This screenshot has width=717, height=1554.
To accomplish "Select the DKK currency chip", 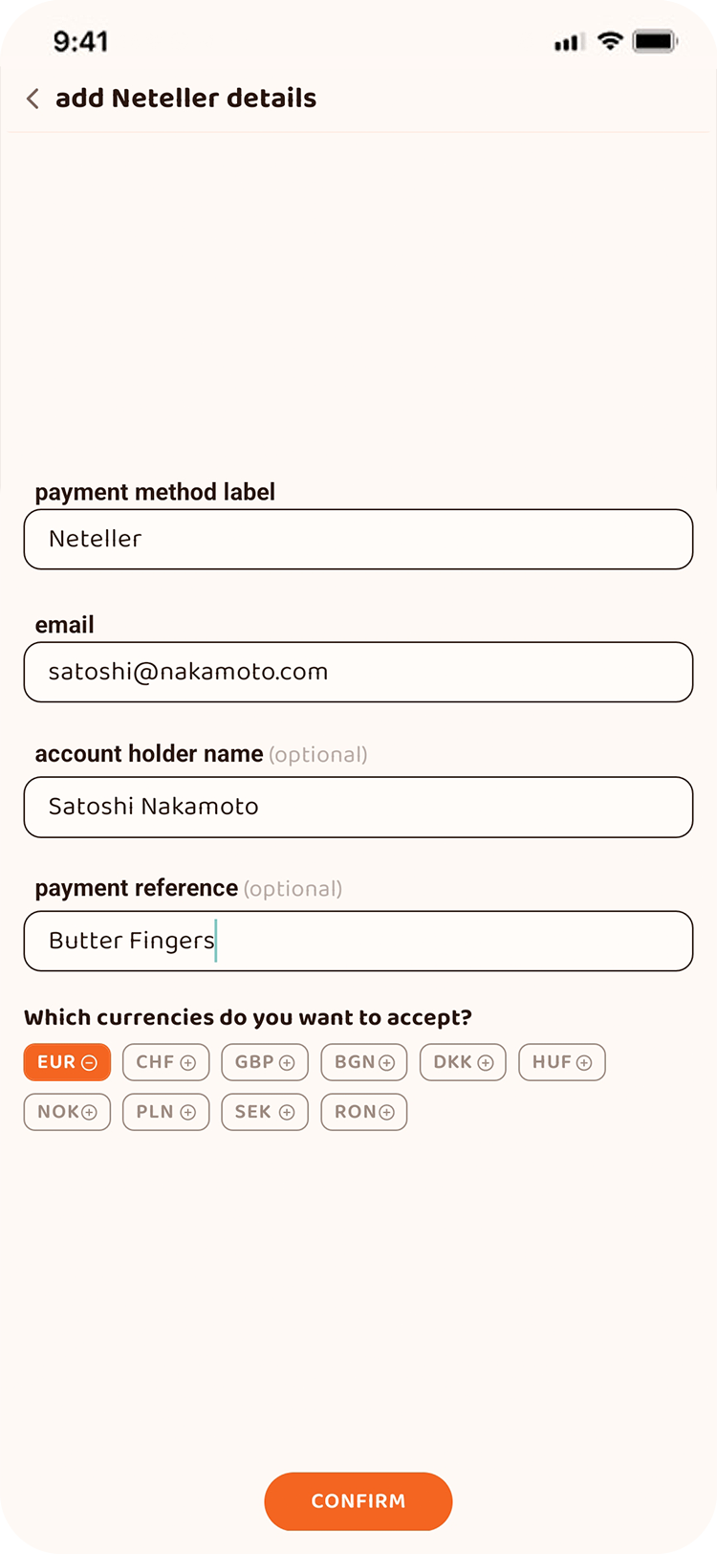I will 463,1062.
